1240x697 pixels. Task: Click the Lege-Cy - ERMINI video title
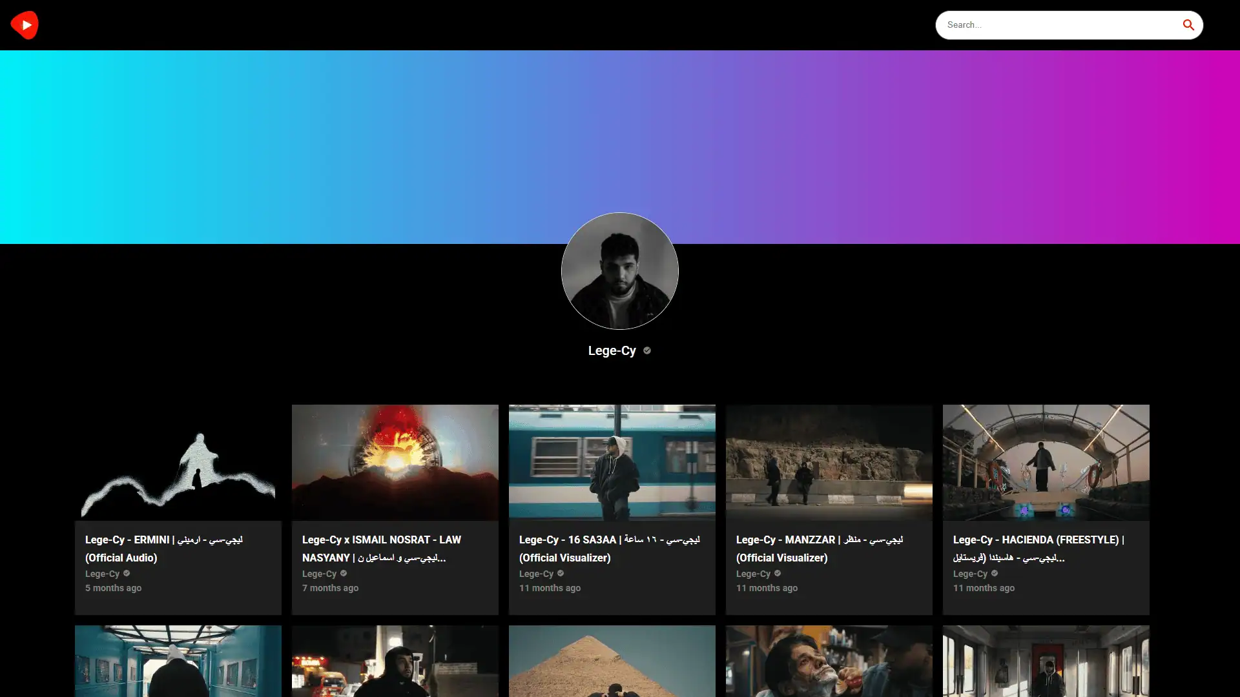[164, 549]
